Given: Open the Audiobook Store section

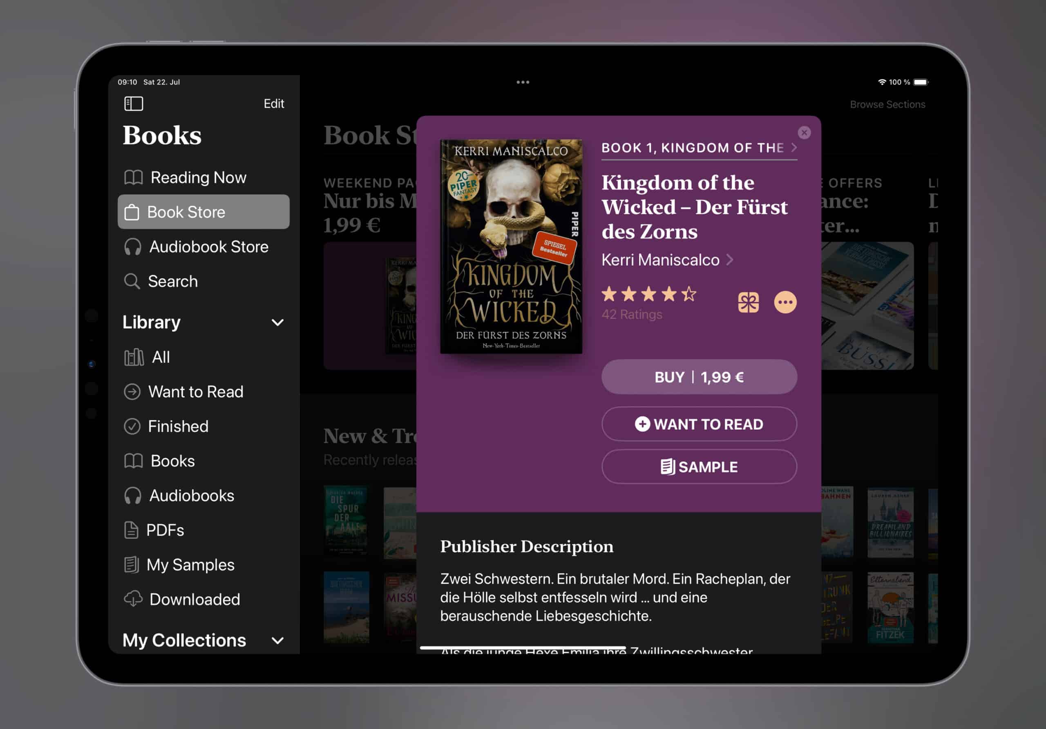Looking at the screenshot, I should tap(203, 247).
